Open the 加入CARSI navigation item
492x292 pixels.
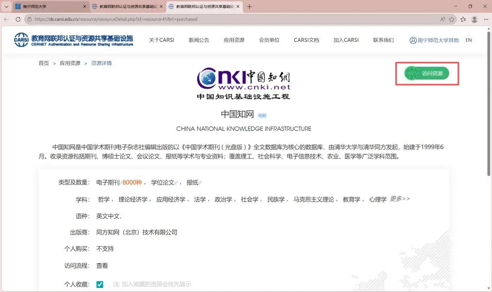point(346,40)
